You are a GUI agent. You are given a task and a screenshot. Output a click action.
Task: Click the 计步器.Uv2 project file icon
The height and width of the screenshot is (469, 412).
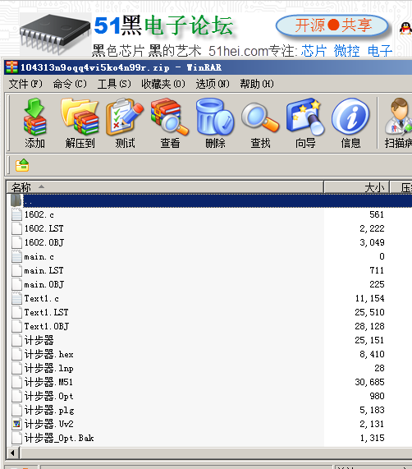click(x=16, y=424)
